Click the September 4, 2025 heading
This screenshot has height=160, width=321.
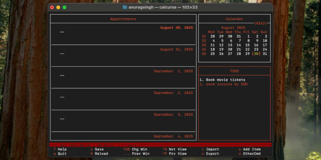click(x=173, y=136)
